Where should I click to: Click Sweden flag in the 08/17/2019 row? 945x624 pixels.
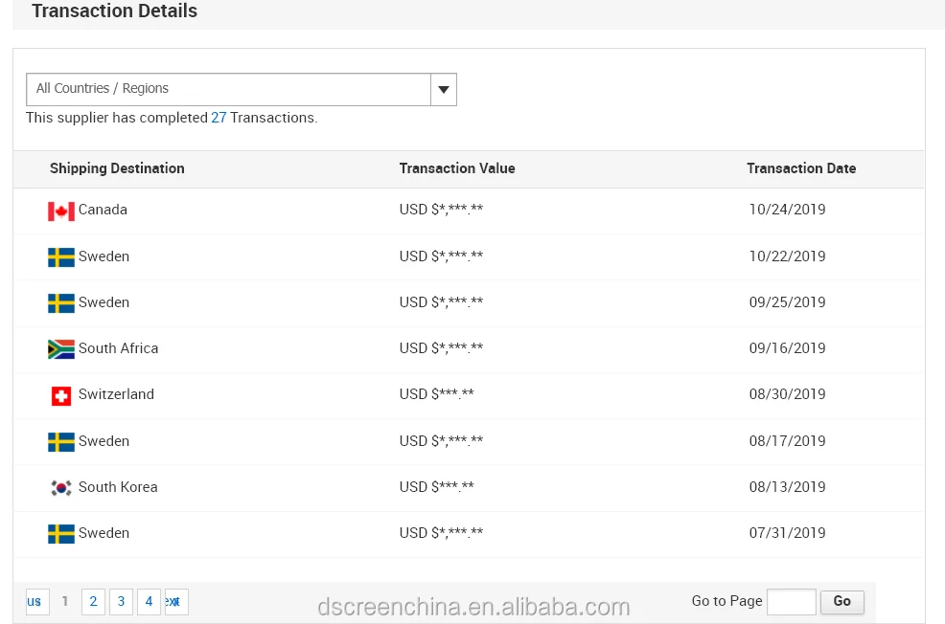(61, 442)
